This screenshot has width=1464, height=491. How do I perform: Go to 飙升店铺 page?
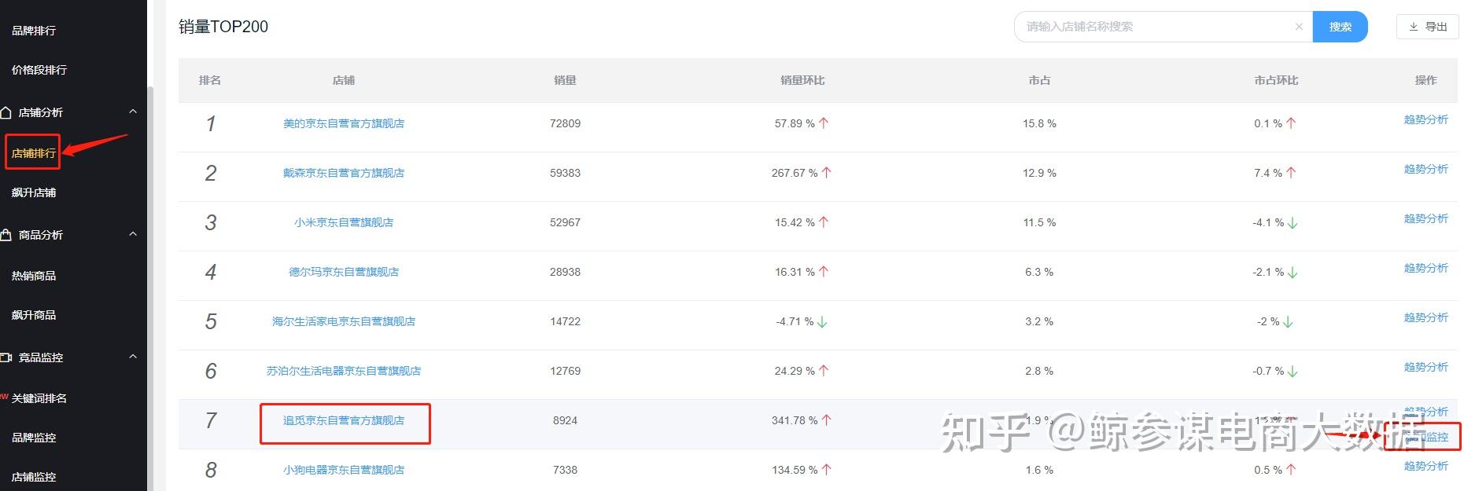tap(34, 192)
